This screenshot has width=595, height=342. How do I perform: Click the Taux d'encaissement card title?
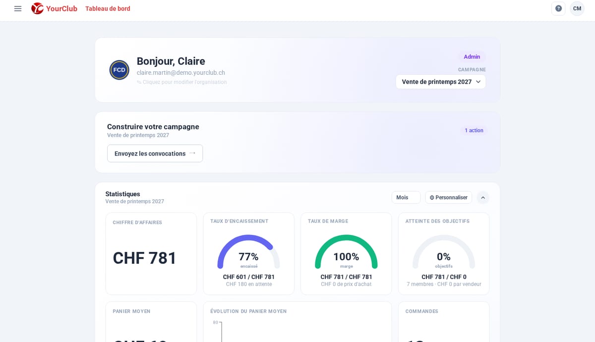pyautogui.click(x=239, y=221)
